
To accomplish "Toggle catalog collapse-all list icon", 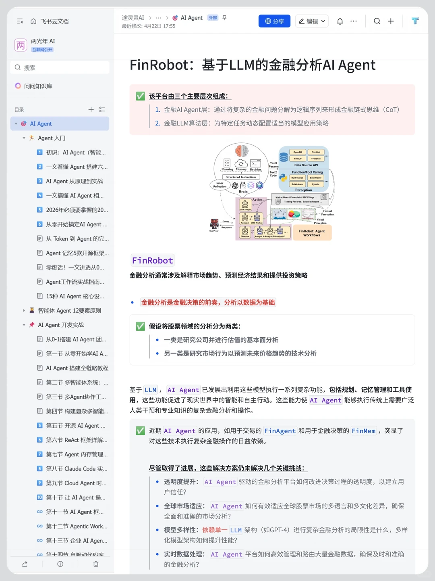I will [x=102, y=109].
